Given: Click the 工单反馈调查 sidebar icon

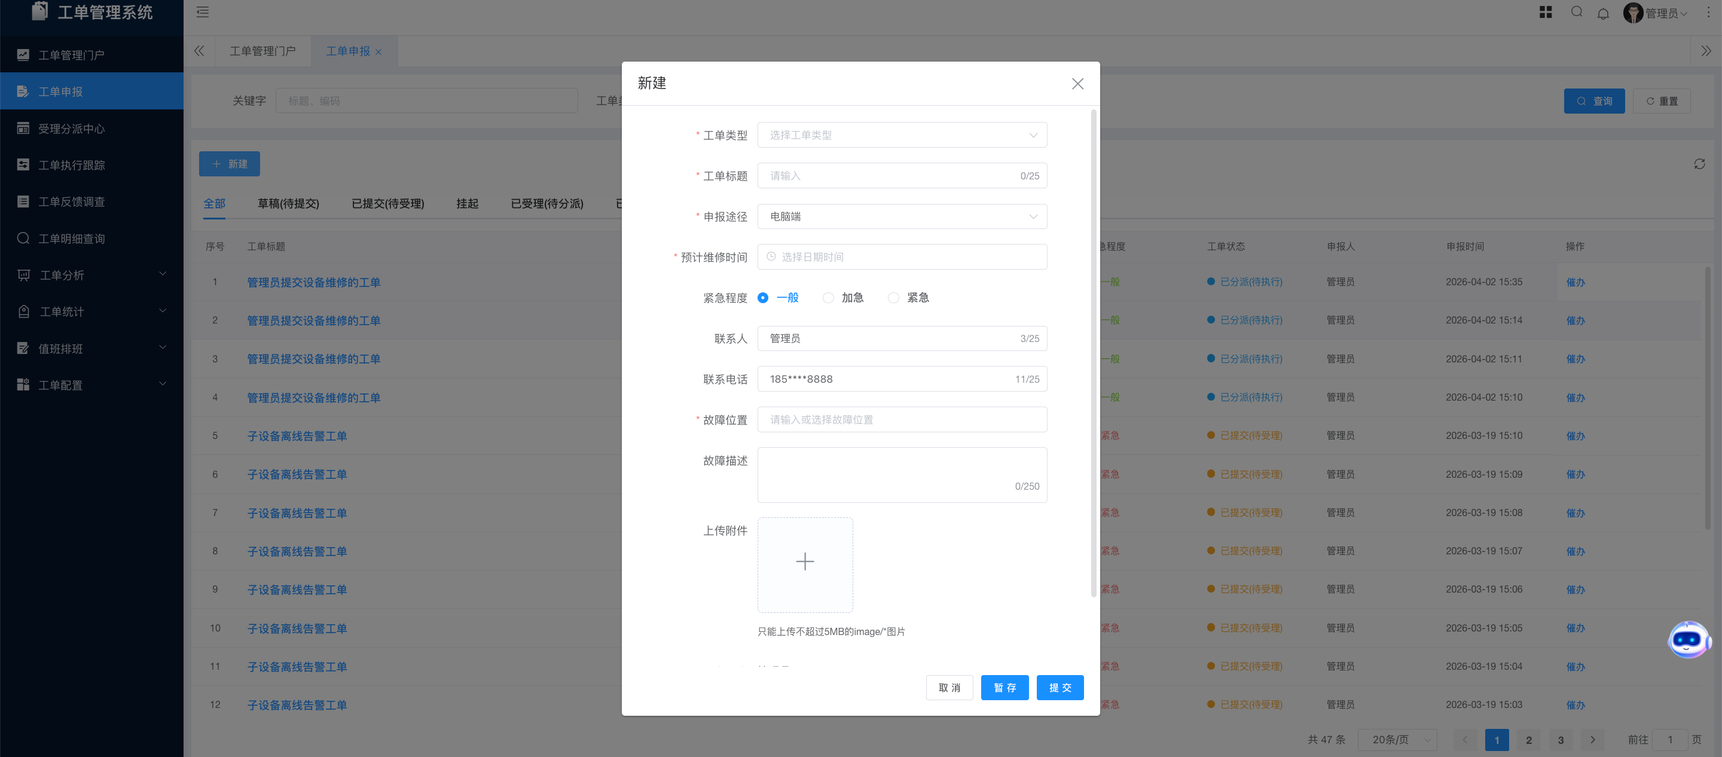Looking at the screenshot, I should coord(23,202).
